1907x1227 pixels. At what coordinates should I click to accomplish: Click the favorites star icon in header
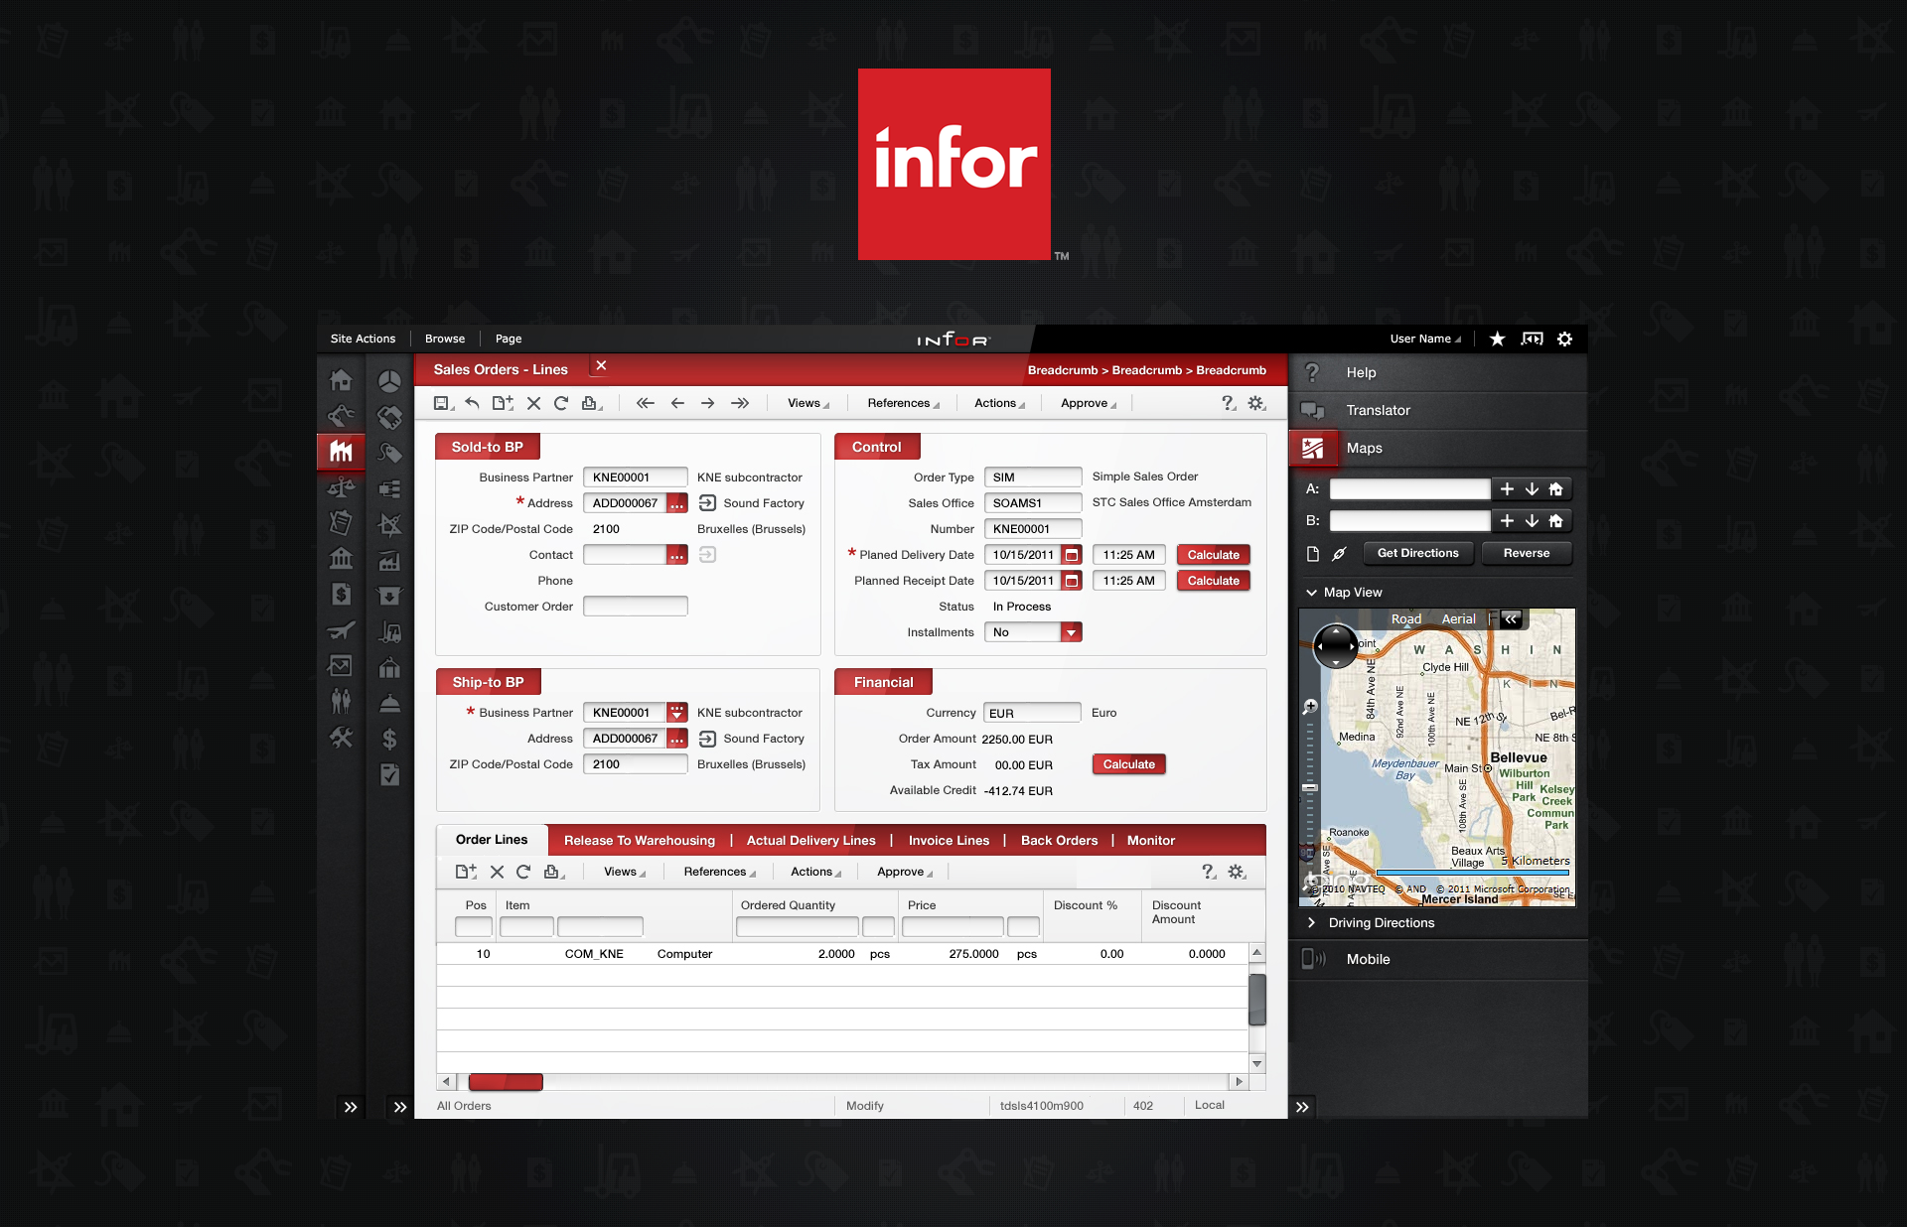[1498, 339]
